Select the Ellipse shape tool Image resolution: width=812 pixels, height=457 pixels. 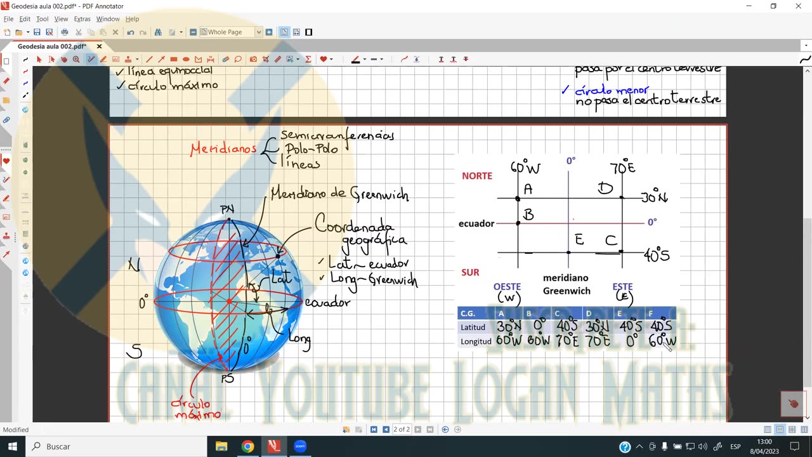click(186, 59)
